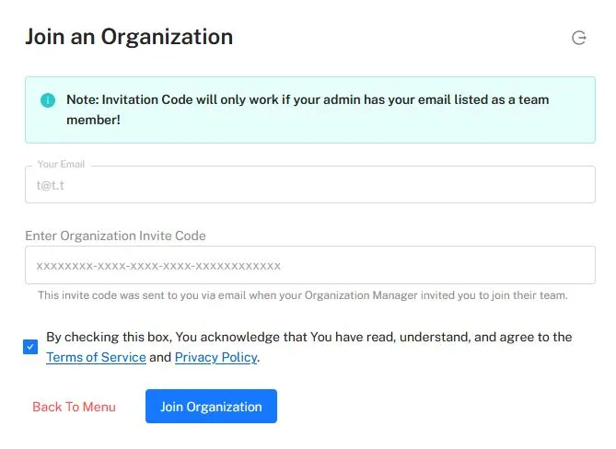The width and height of the screenshot is (616, 449).
Task: Click the 'Note: Invitation Code' banner text
Action: pyautogui.click(x=308, y=109)
